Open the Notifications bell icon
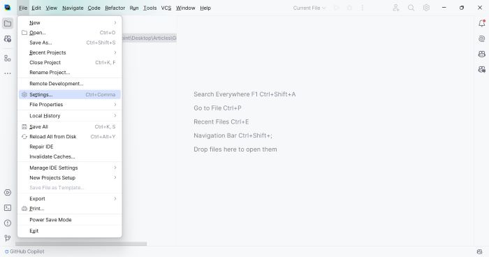 482,23
